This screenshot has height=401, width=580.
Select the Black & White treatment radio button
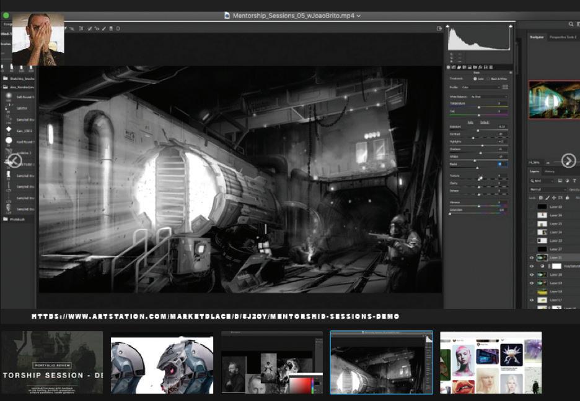tap(488, 79)
